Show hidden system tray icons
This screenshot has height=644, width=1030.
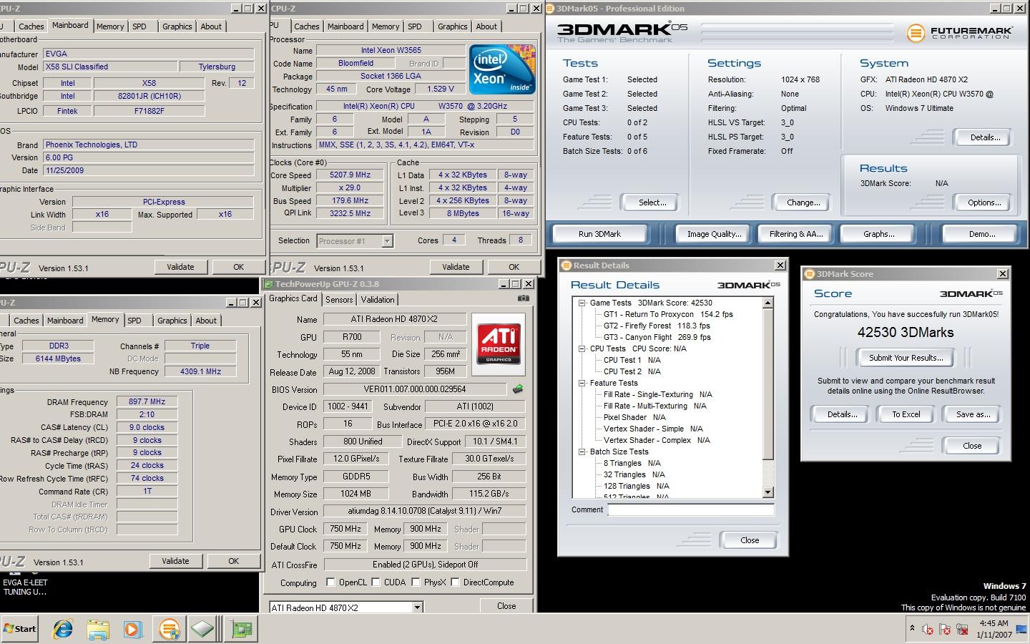pyautogui.click(x=912, y=628)
